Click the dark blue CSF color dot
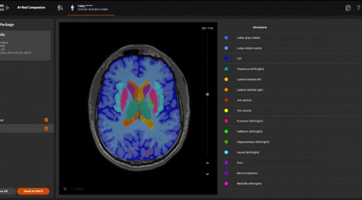The image size is (362, 200). [226, 58]
